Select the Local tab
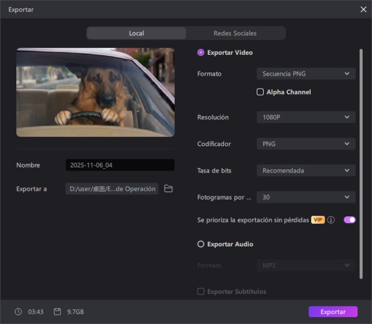Screen dimensions: 372x324 point(136,33)
